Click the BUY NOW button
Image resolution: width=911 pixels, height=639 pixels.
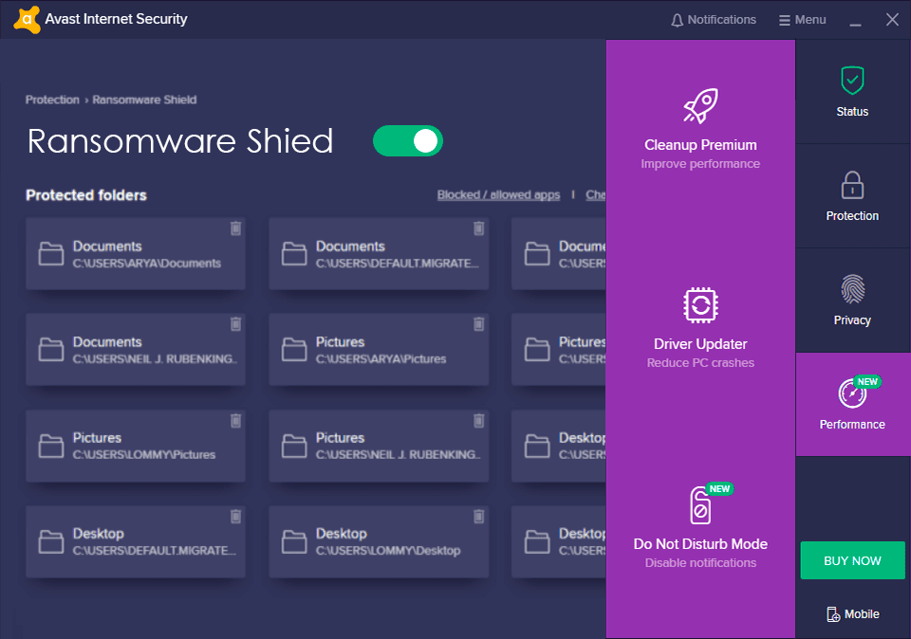tap(852, 560)
